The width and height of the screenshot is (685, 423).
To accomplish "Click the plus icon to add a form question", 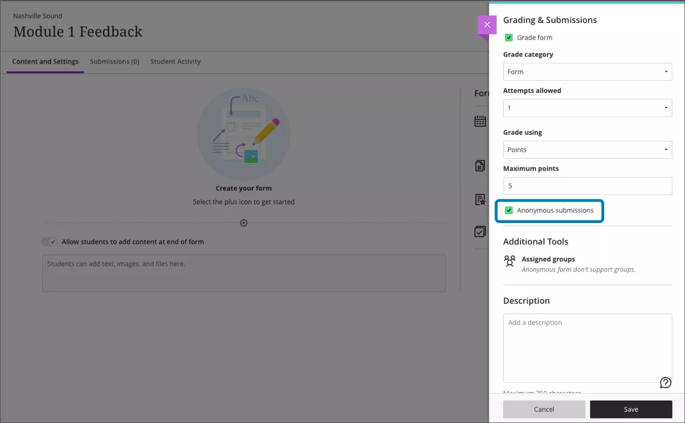I will tap(243, 223).
